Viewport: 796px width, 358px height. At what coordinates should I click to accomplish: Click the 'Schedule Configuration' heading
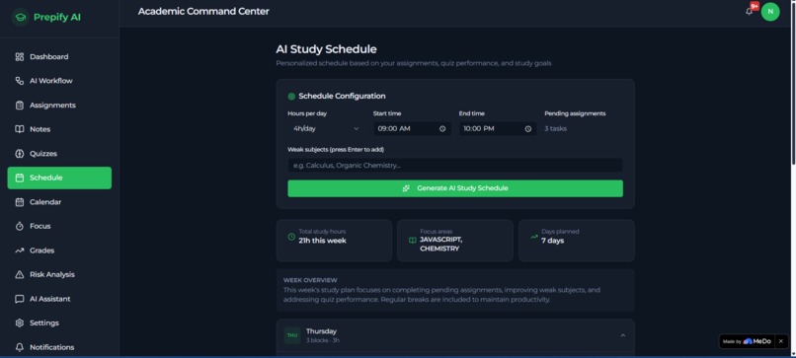[x=342, y=97]
